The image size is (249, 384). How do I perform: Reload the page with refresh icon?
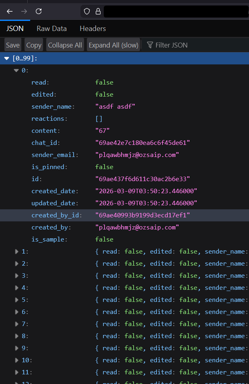pyautogui.click(x=39, y=11)
